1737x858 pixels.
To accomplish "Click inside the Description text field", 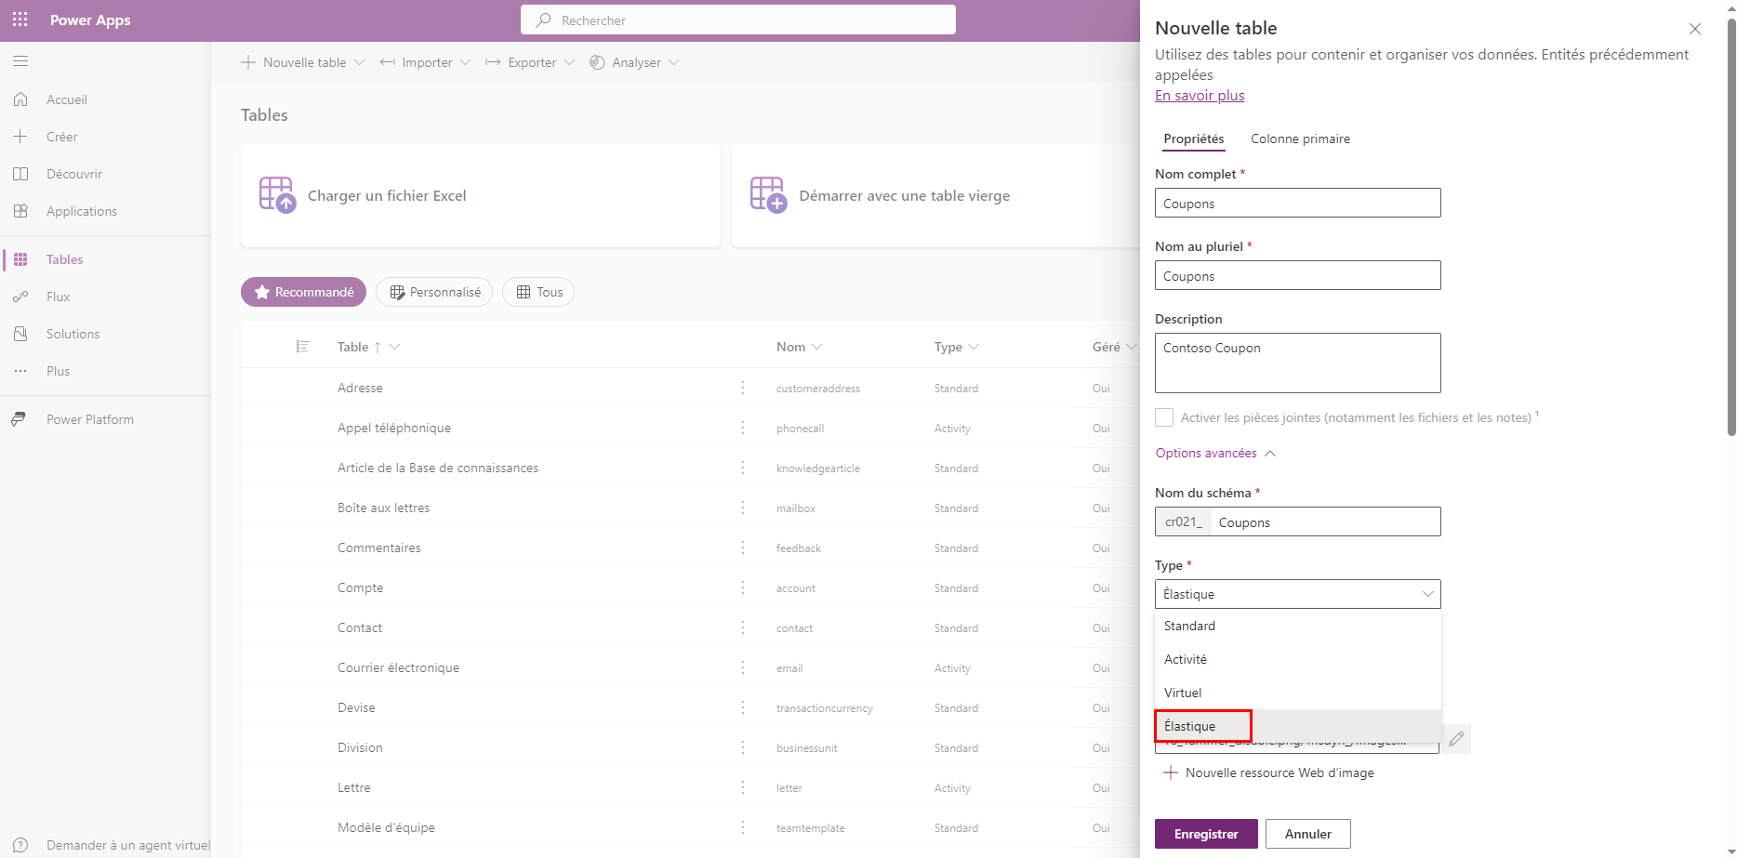I will pyautogui.click(x=1296, y=363).
